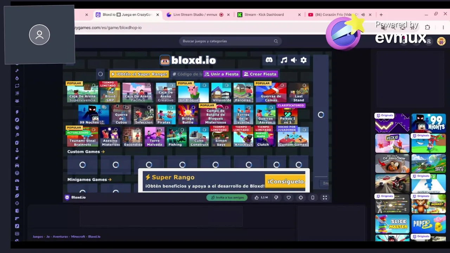
Task: Open Simon Says game tile
Action: 221,137
